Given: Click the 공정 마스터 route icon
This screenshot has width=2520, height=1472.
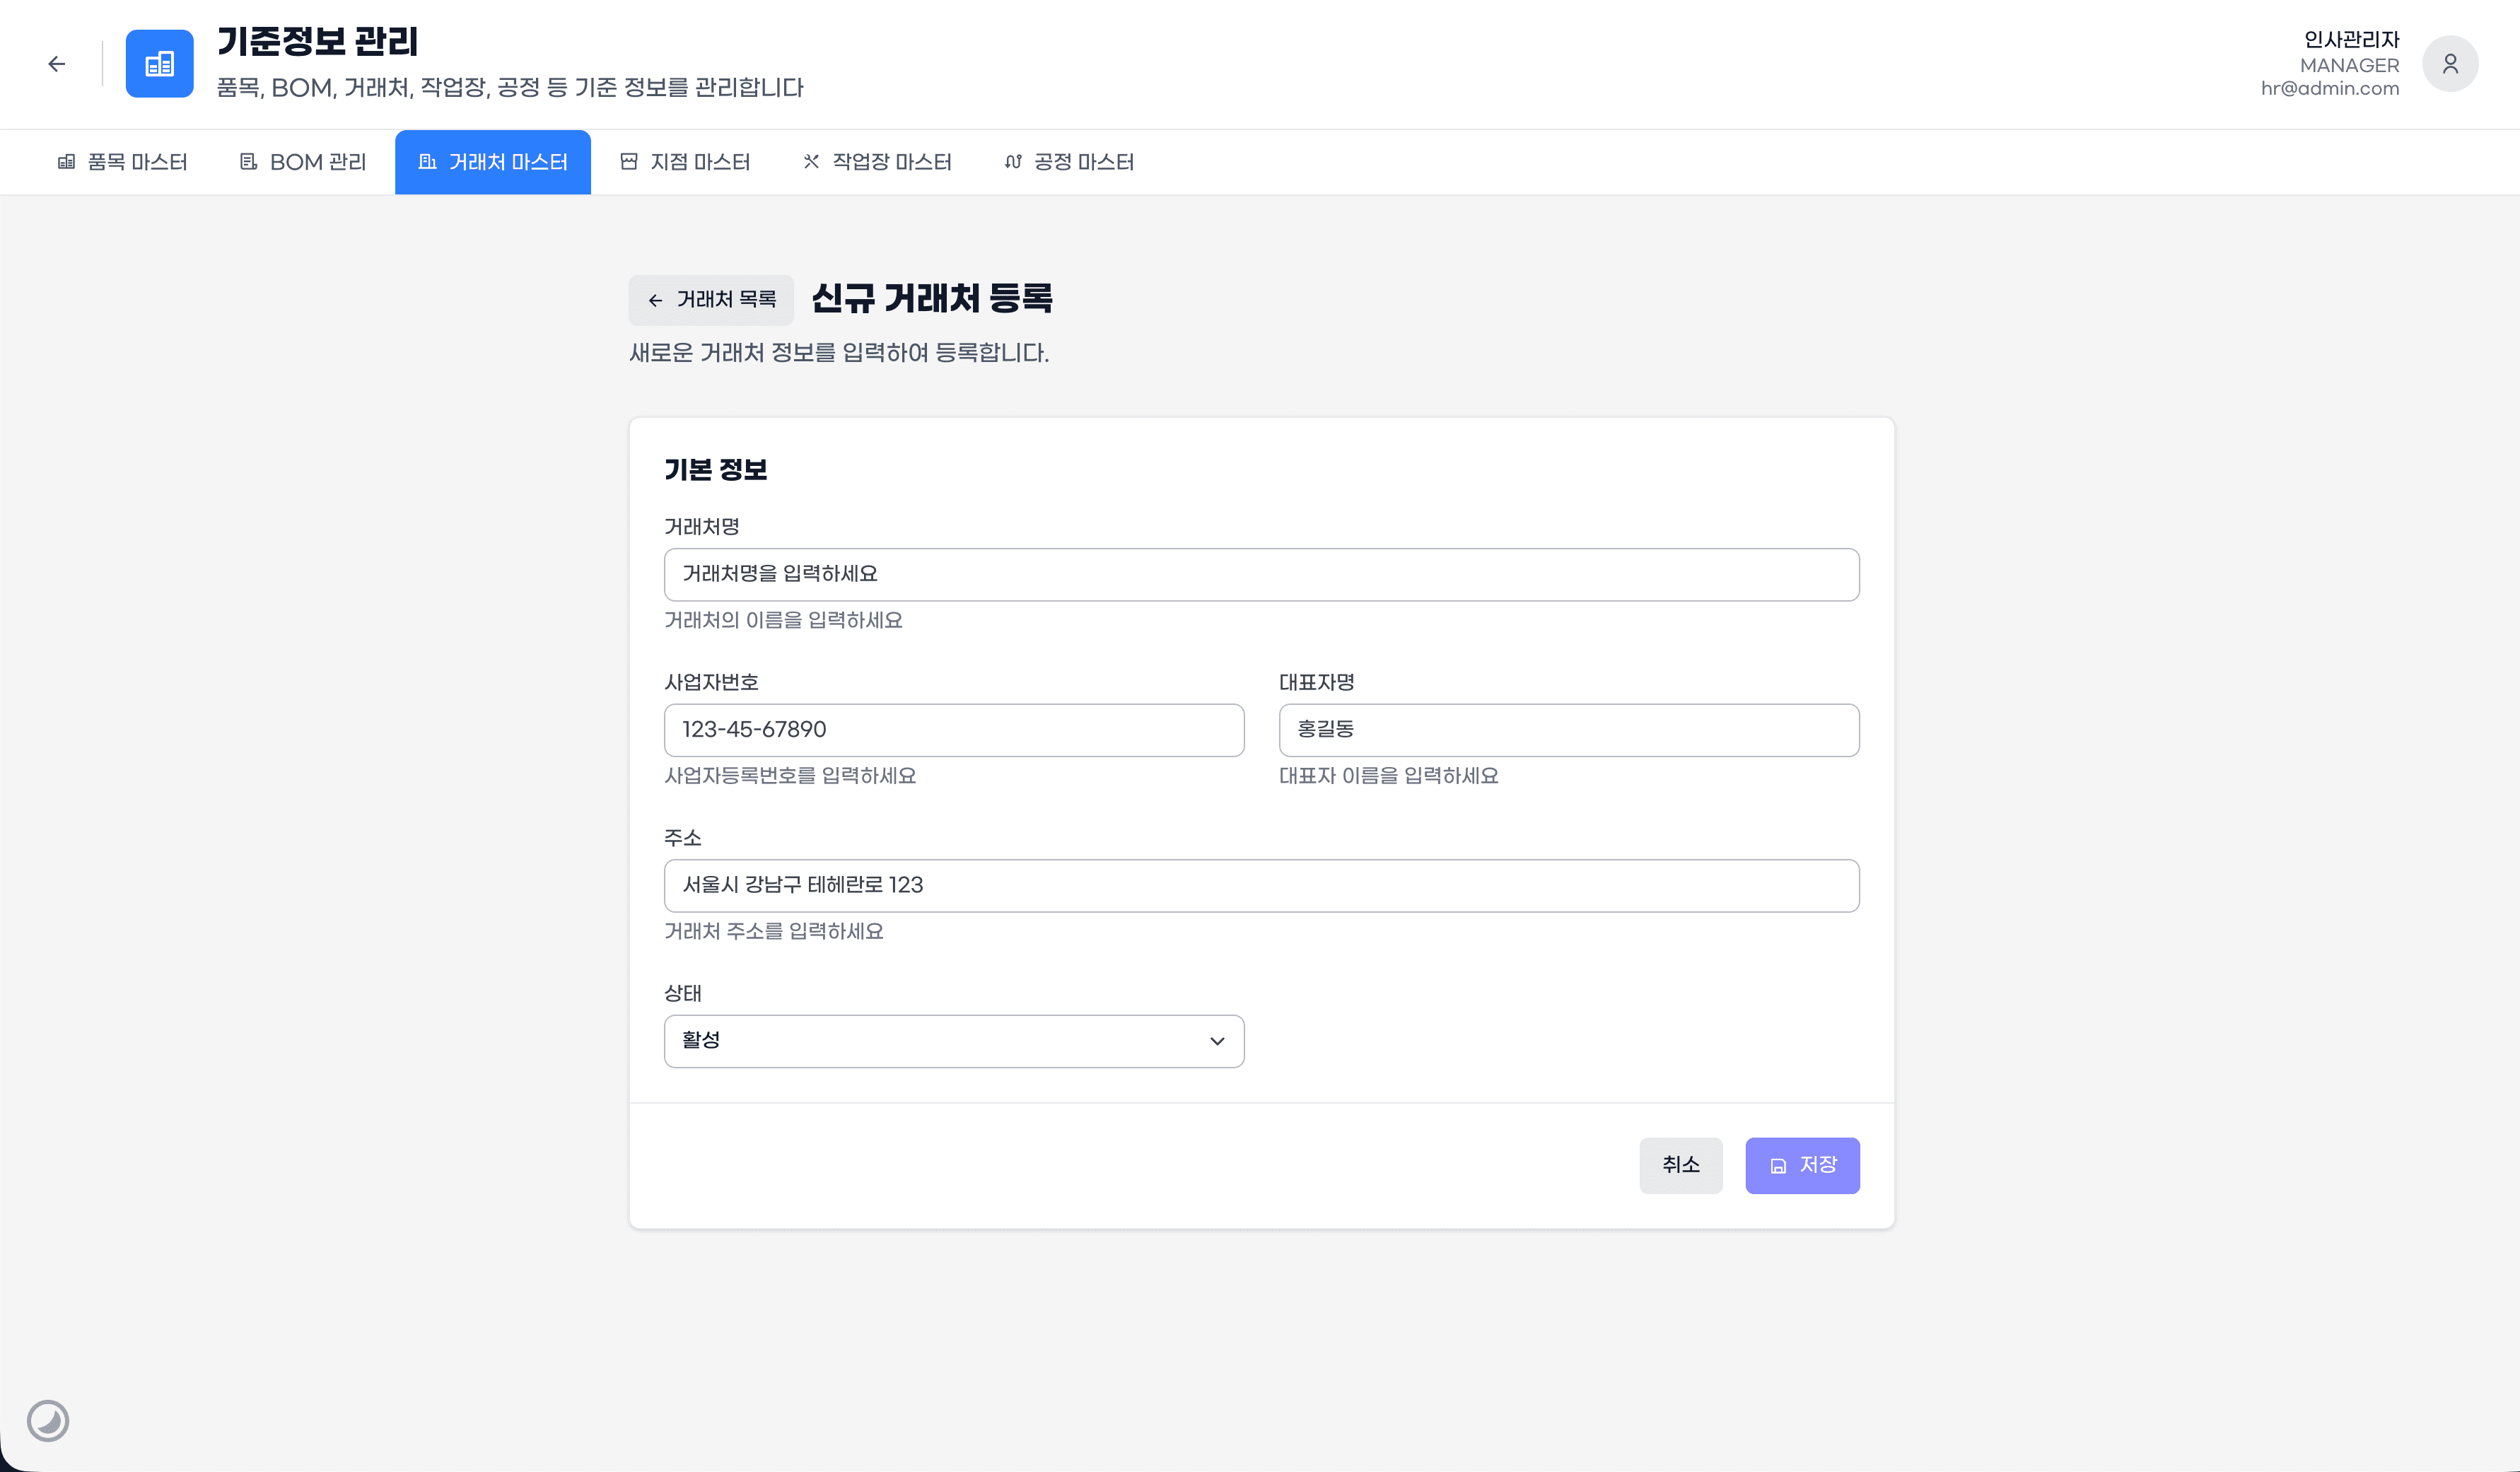Looking at the screenshot, I should point(1012,162).
